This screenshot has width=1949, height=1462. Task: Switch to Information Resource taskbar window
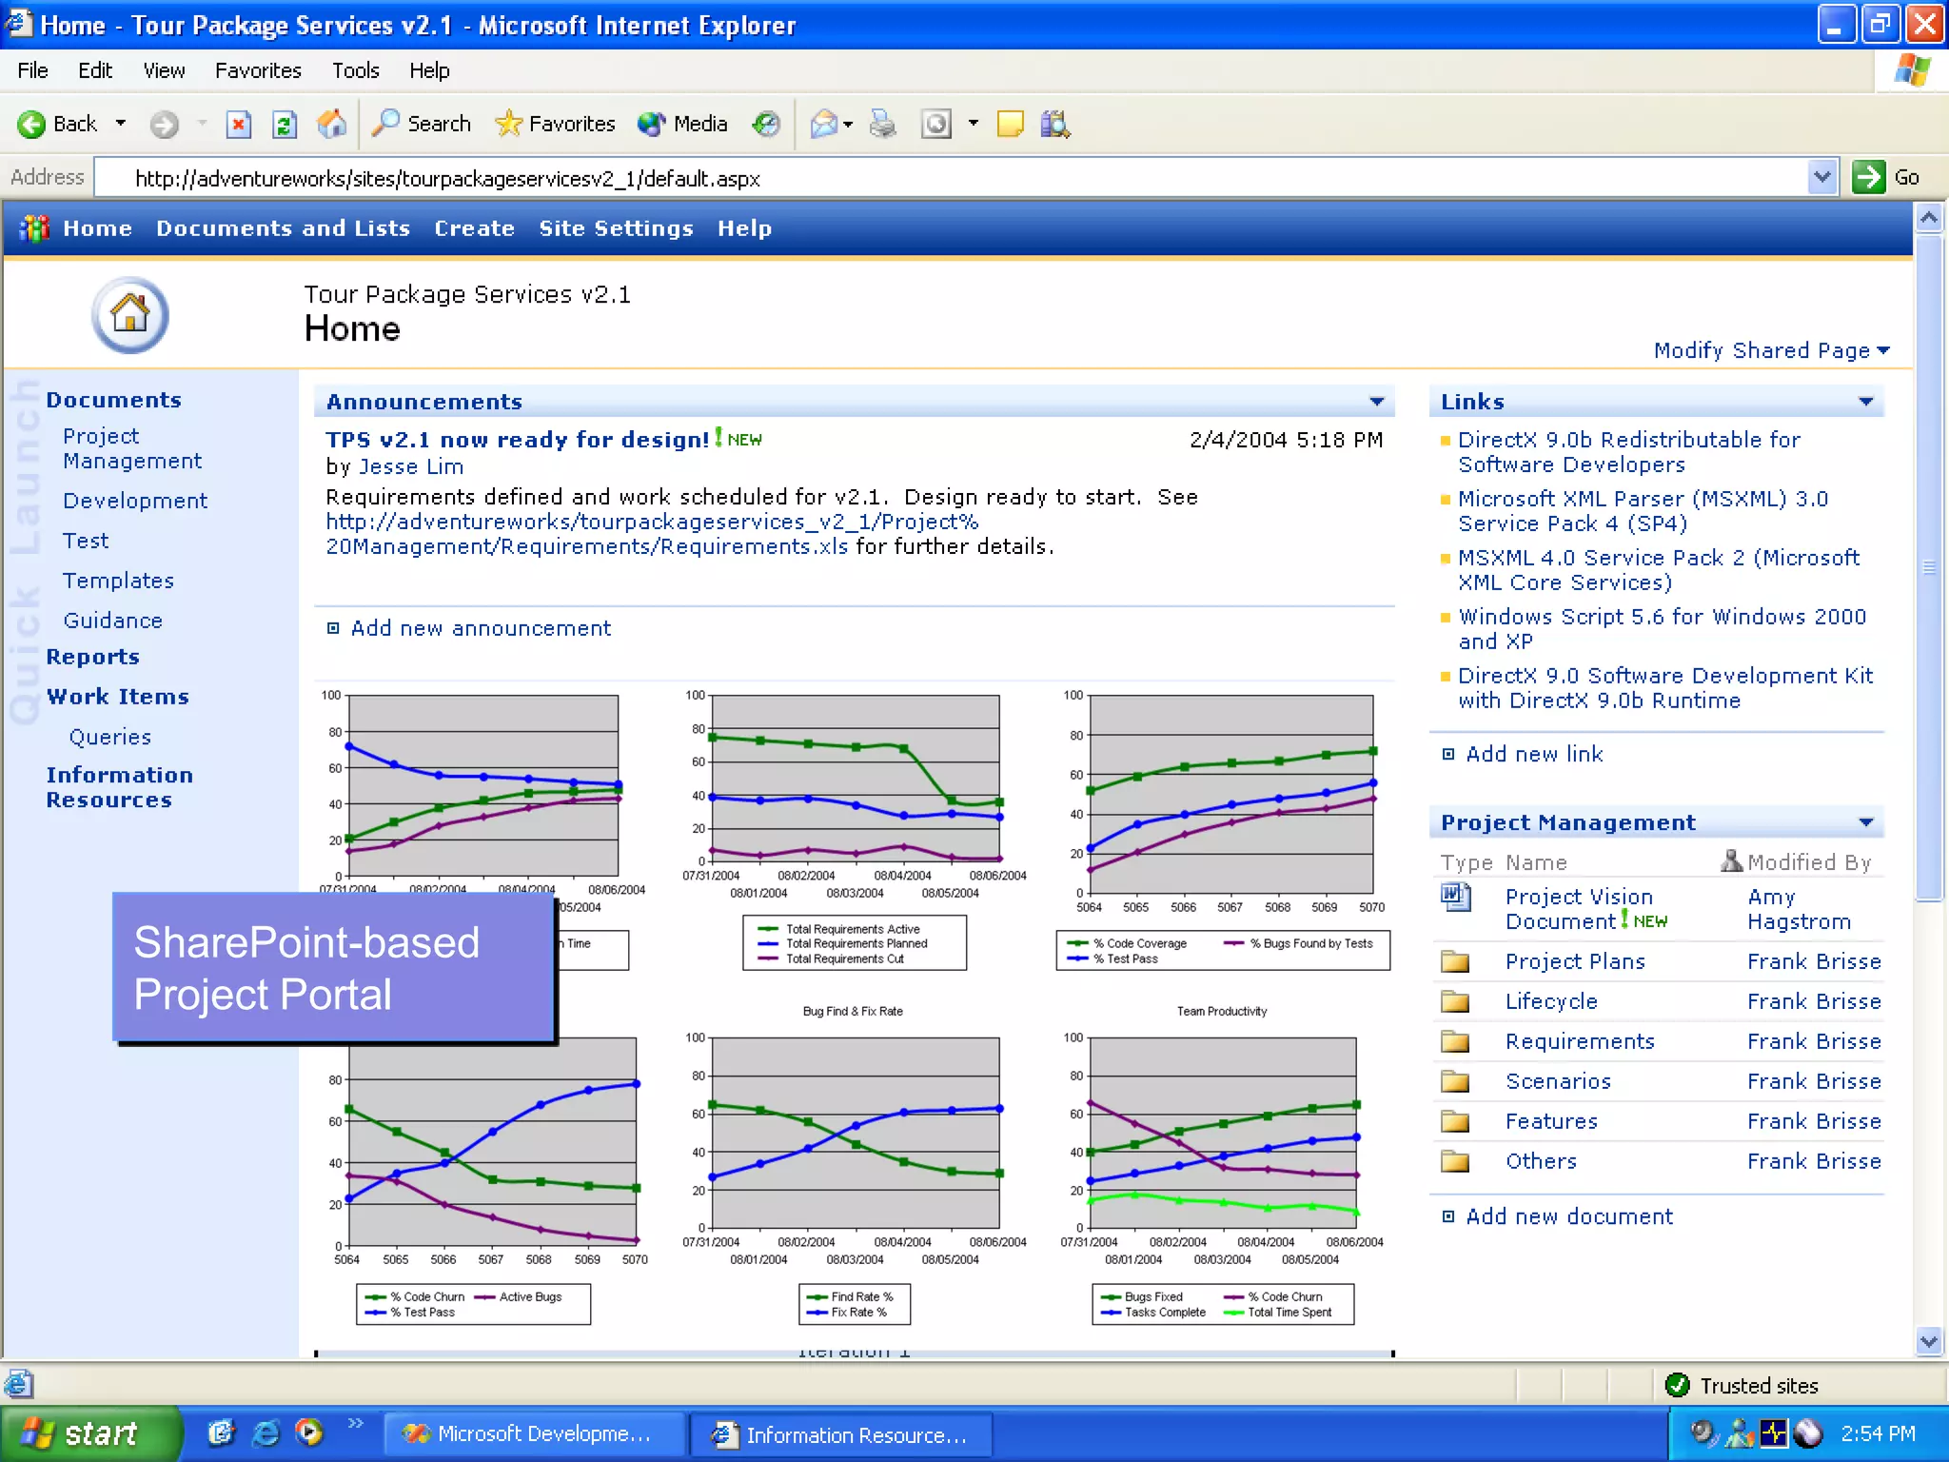[x=841, y=1434]
